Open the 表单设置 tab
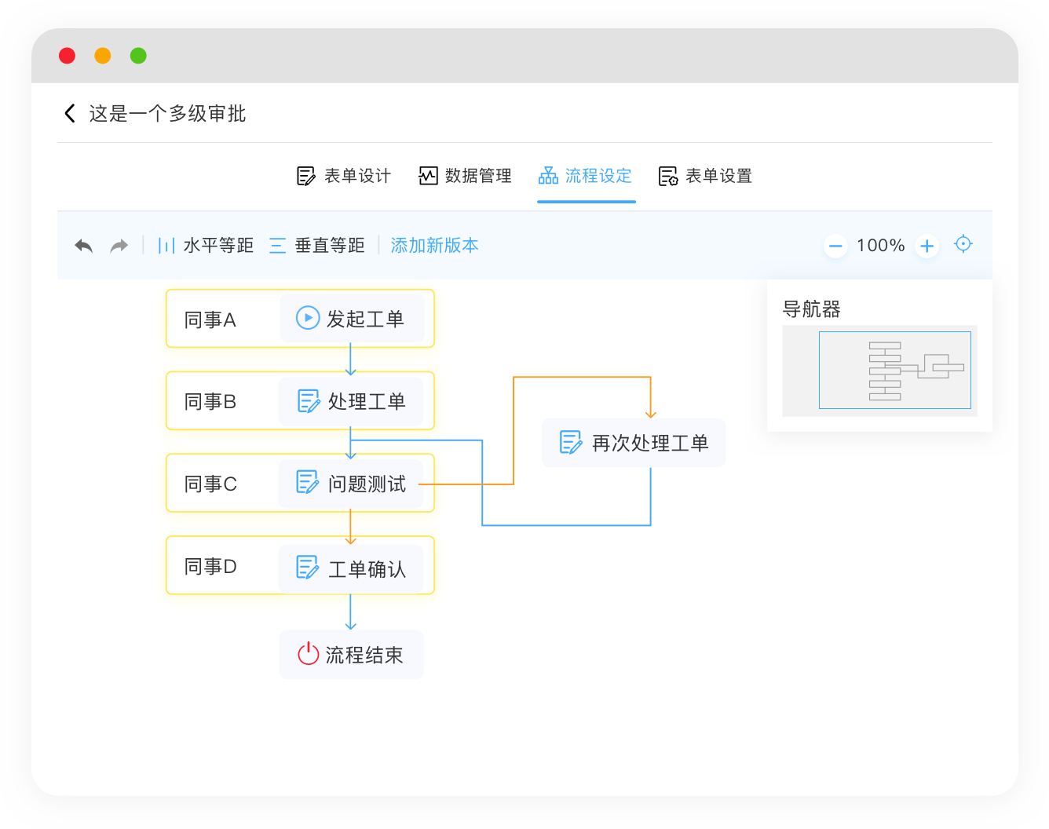 [704, 176]
